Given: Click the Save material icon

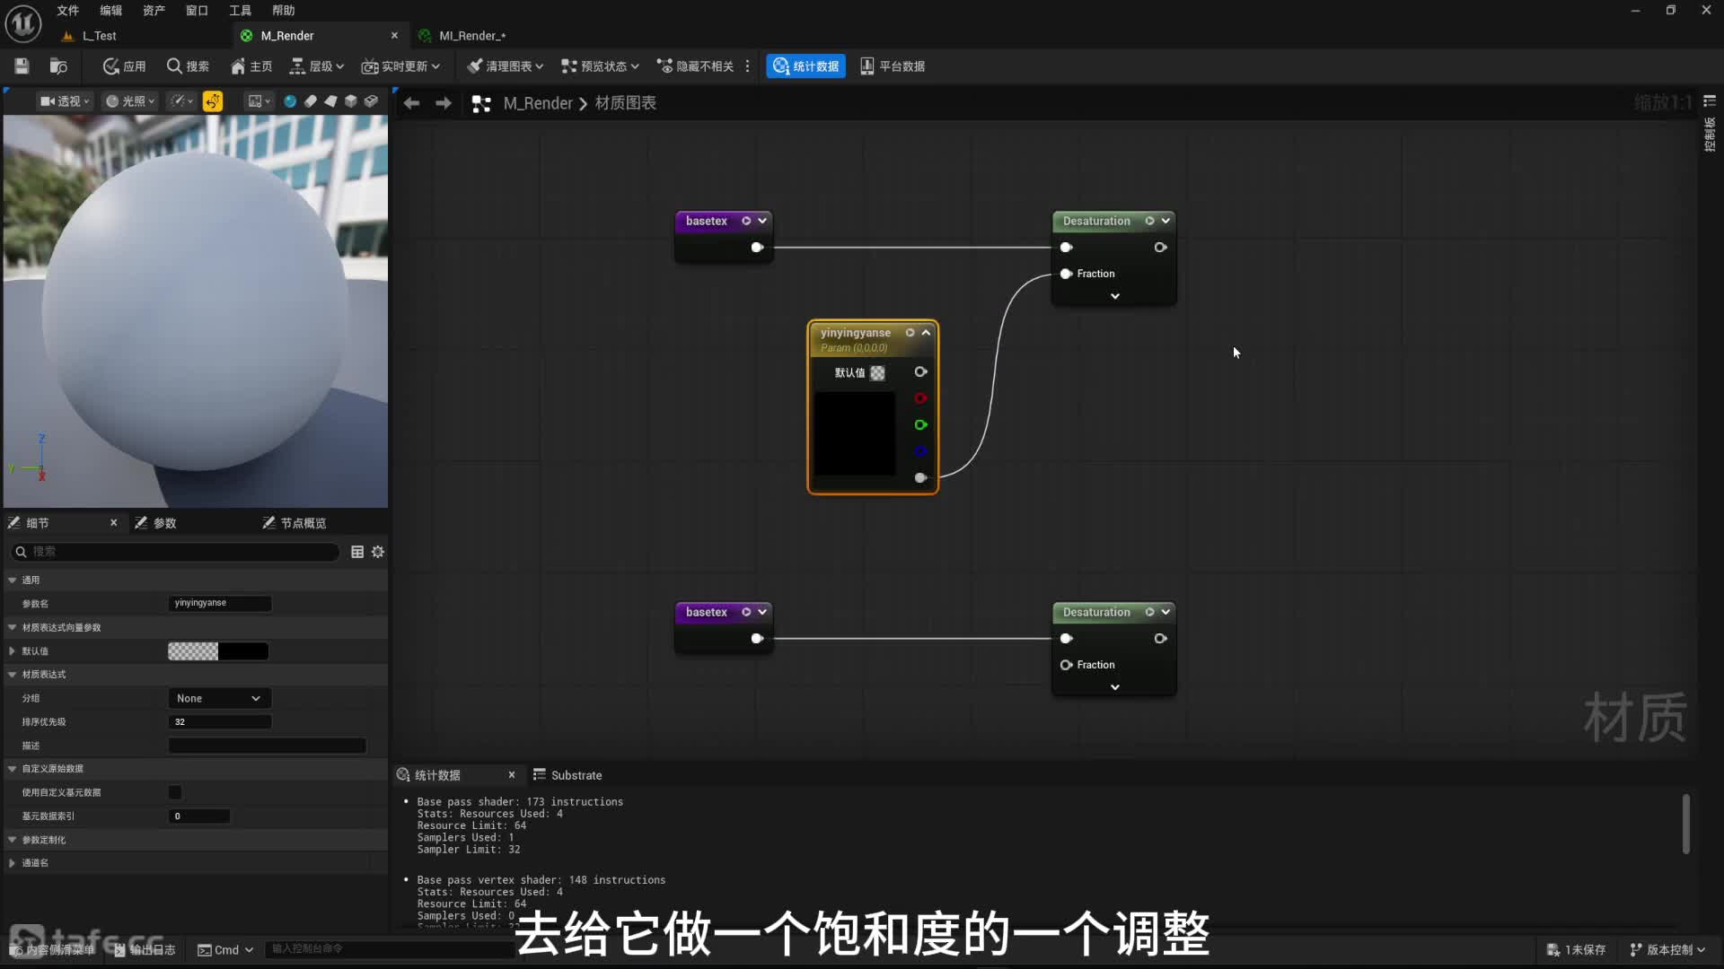Looking at the screenshot, I should coord(22,65).
